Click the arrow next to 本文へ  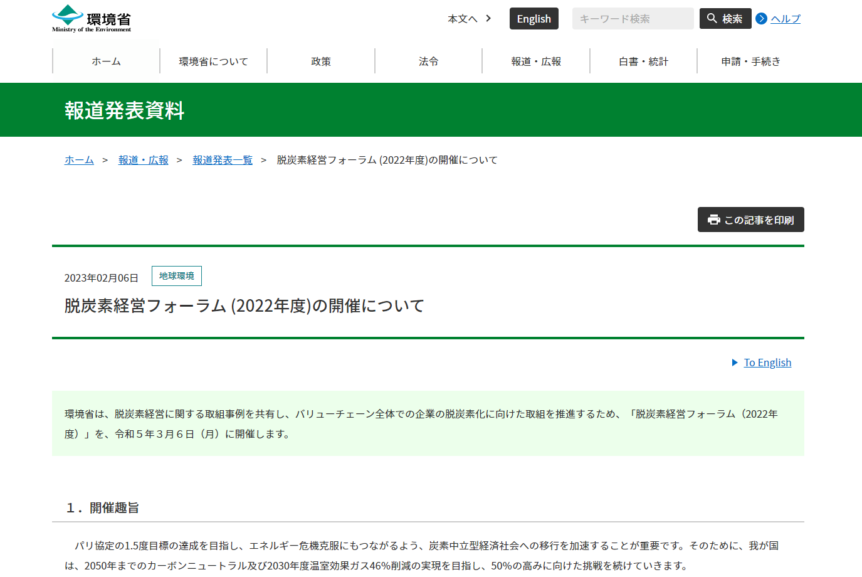[x=488, y=19]
